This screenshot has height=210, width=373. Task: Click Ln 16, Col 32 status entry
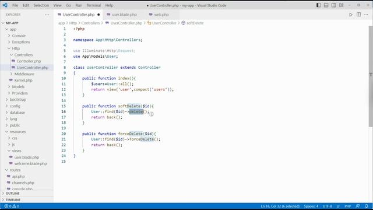280,206
